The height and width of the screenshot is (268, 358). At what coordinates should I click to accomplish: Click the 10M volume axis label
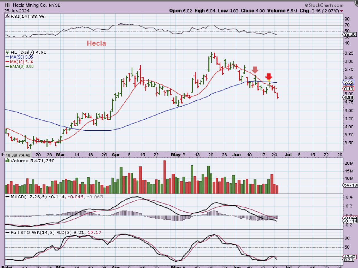click(349, 179)
